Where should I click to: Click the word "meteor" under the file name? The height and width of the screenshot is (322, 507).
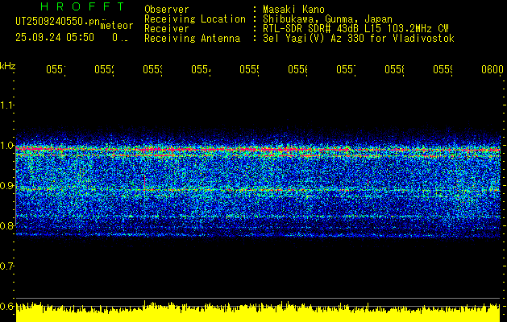(x=117, y=26)
